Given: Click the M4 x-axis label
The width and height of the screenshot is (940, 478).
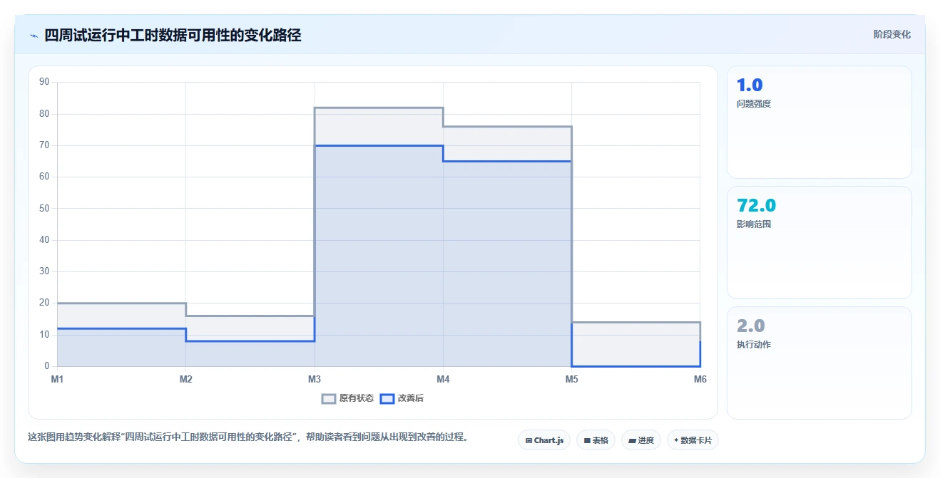Looking at the screenshot, I should pos(443,379).
